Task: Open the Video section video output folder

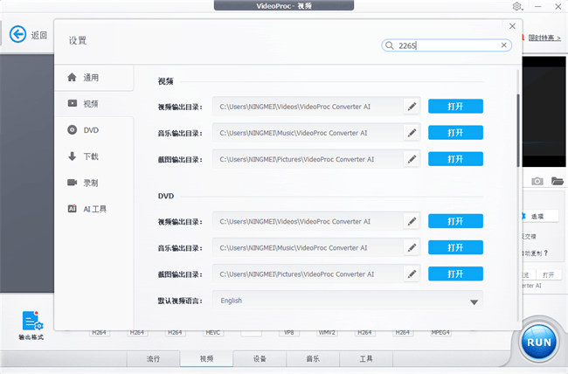Action: point(455,107)
